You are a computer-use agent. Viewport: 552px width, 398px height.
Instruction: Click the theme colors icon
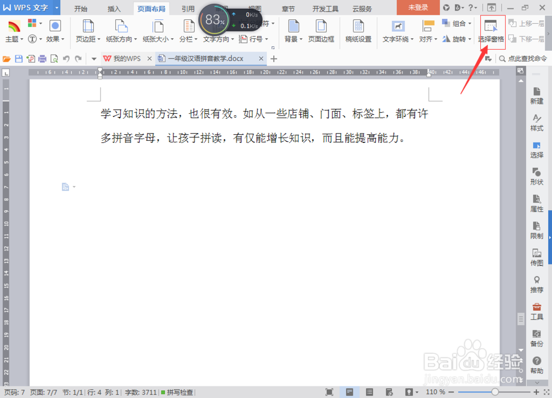[33, 24]
